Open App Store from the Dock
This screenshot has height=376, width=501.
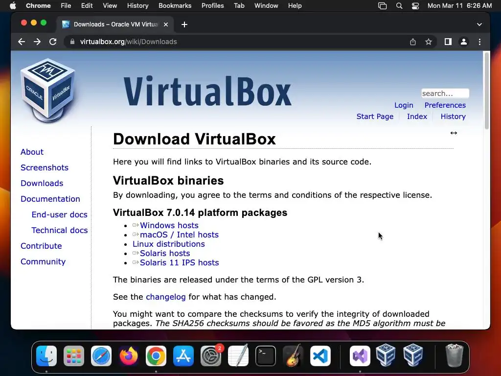[x=183, y=356]
